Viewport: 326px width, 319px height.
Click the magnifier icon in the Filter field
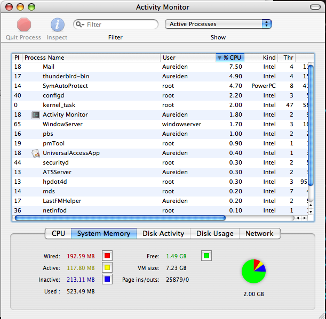click(x=79, y=24)
